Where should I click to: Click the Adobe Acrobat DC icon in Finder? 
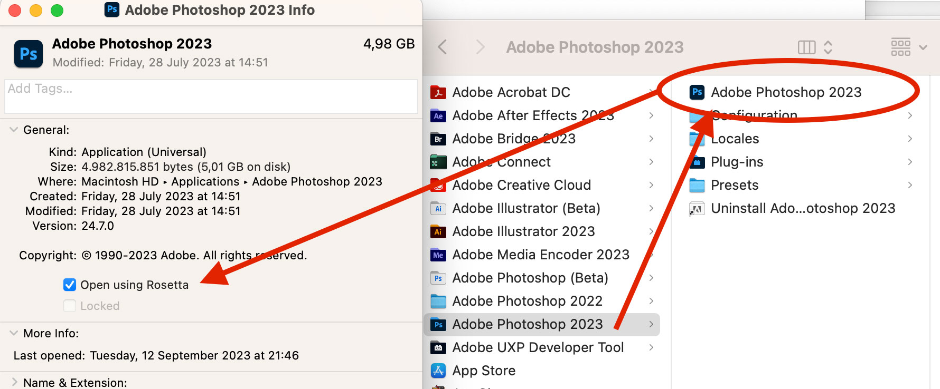(x=438, y=93)
